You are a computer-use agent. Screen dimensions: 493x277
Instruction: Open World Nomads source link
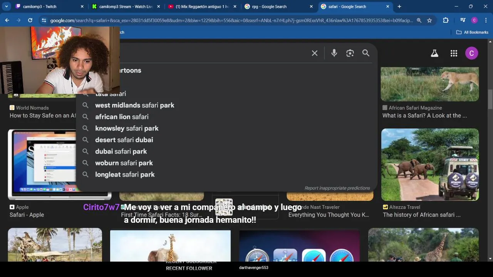(29, 108)
